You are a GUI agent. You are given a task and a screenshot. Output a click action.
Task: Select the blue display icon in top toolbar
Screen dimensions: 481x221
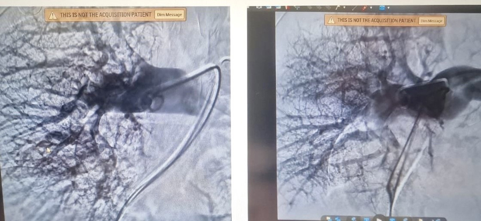(x=382, y=8)
